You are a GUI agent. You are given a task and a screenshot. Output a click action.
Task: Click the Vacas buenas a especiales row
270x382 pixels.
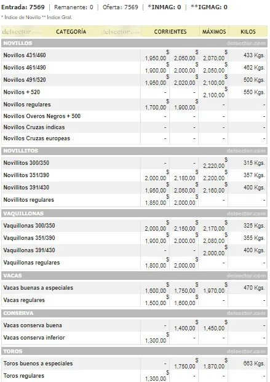click(x=134, y=288)
